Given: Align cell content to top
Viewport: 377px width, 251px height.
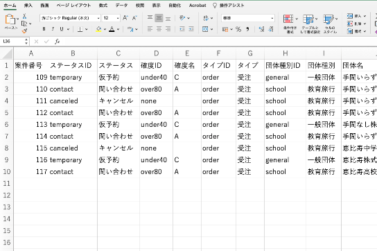Looking at the screenshot, I should click(150, 18).
